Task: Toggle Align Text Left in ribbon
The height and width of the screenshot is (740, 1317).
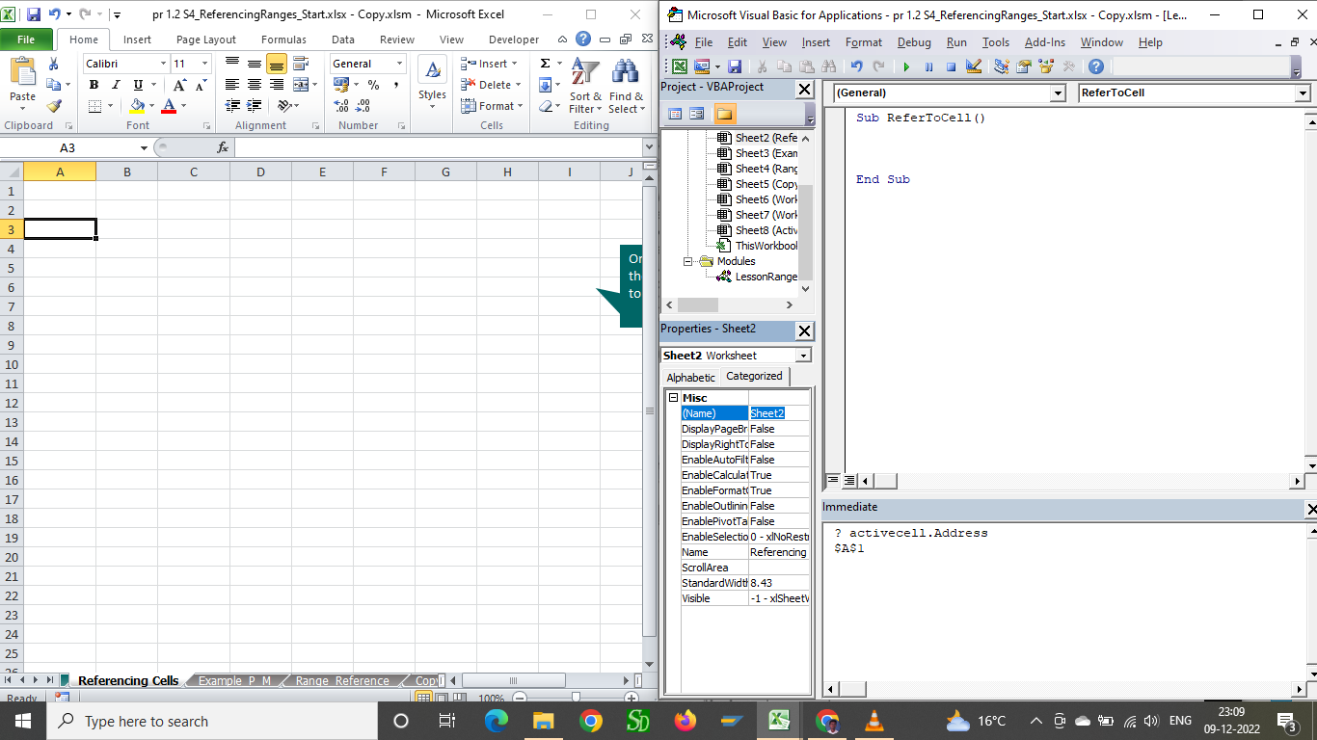Action: click(231, 85)
